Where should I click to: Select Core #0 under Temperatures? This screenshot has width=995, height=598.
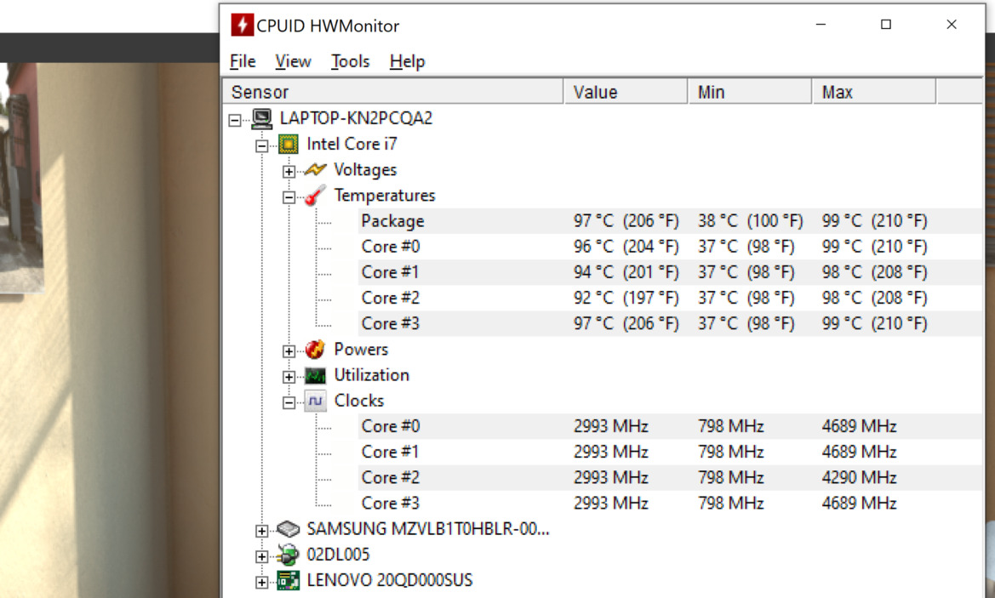391,246
